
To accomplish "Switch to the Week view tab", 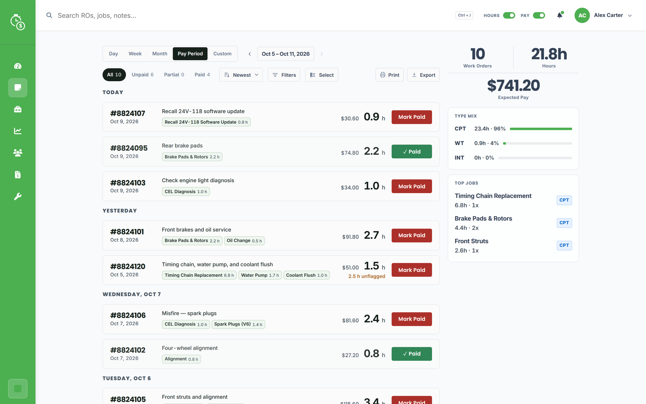I will pos(135,54).
